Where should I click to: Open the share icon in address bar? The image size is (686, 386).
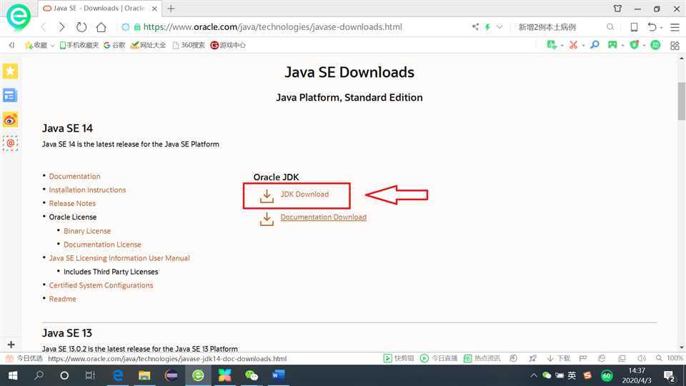coord(475,26)
